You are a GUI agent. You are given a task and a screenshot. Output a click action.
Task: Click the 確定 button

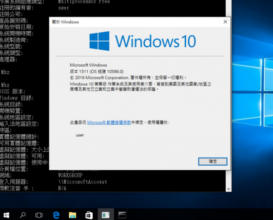point(213,161)
